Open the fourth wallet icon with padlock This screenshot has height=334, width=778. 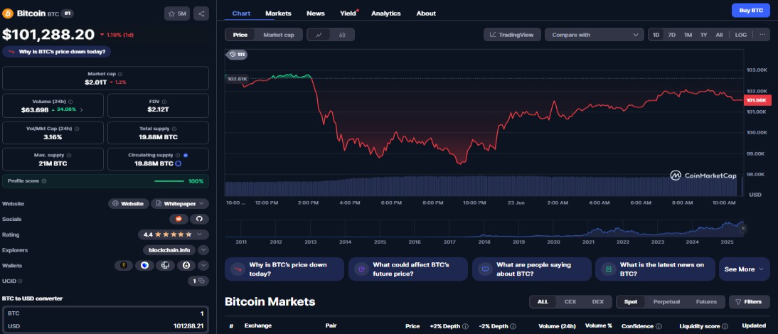(186, 266)
